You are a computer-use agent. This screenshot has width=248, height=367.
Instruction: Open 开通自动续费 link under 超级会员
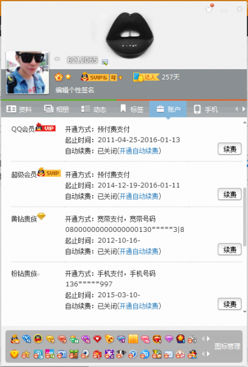[x=139, y=196]
